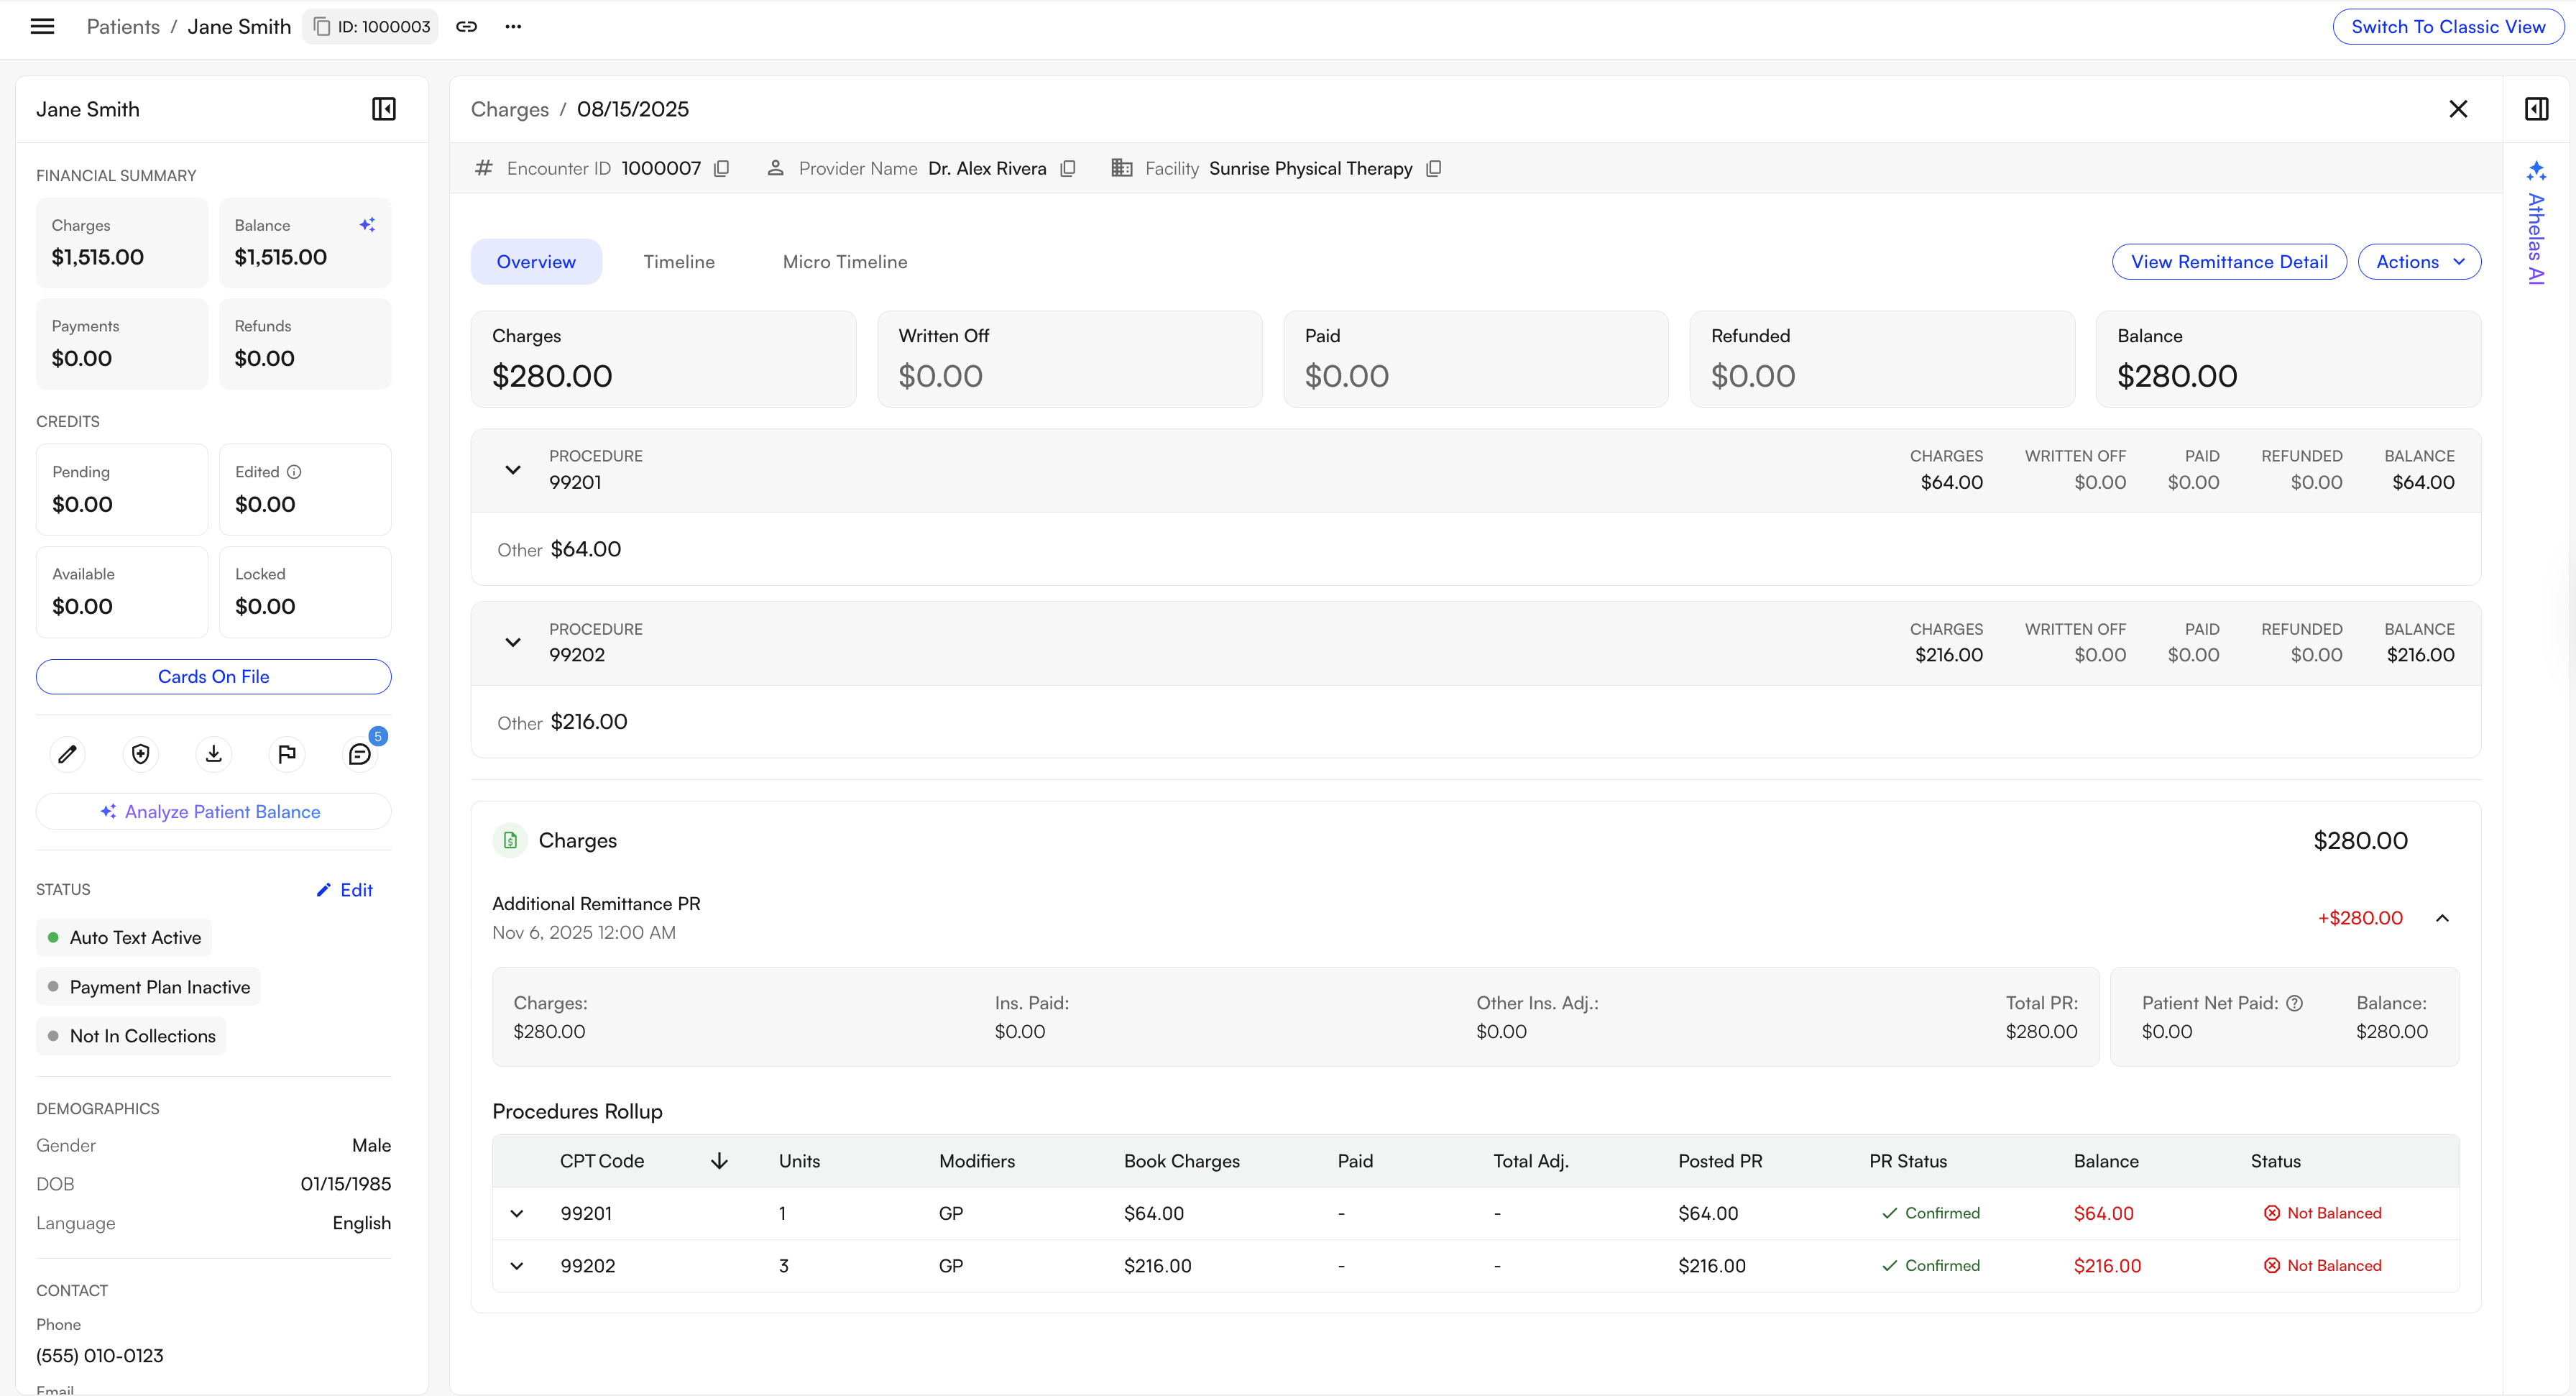Screen dimensions: 2576x1396
Task: Click the flag icon in sidebar
Action: click(287, 754)
